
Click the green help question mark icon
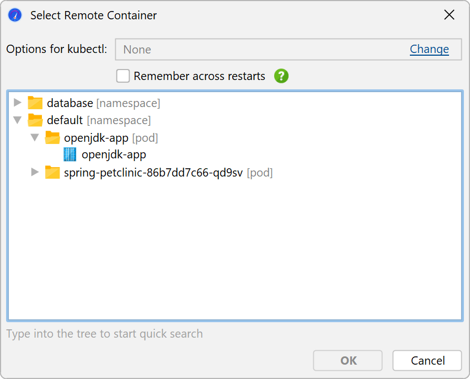click(281, 76)
